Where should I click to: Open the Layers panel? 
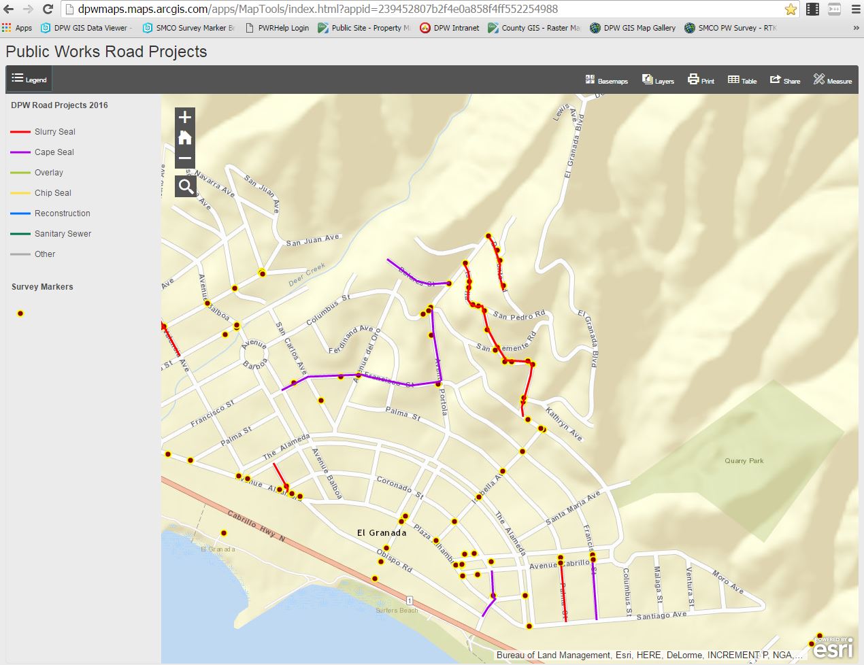[x=658, y=80]
